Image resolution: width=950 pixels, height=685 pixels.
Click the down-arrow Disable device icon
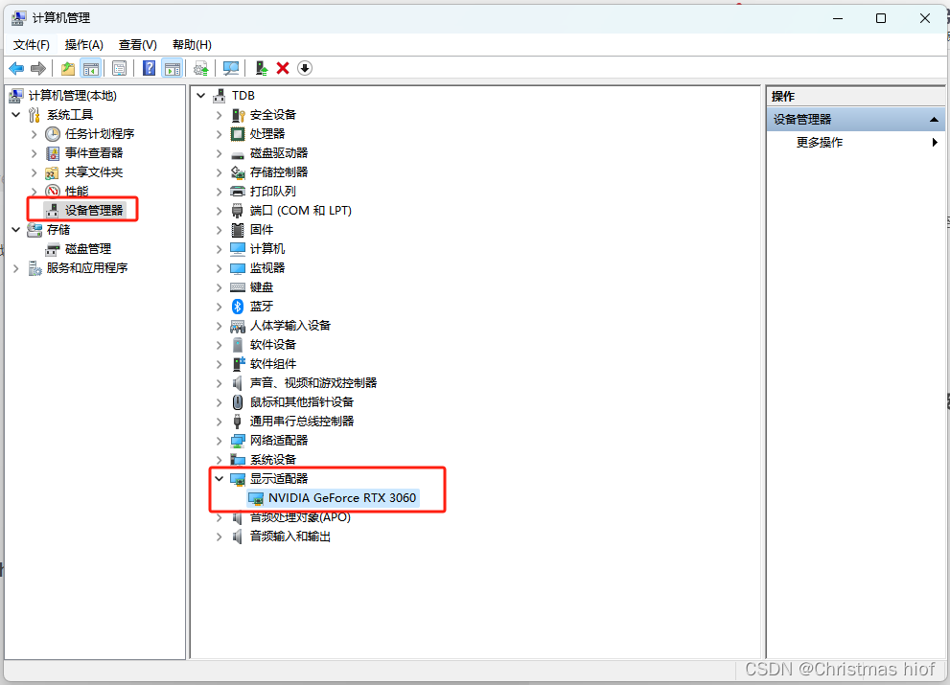pyautogui.click(x=305, y=68)
